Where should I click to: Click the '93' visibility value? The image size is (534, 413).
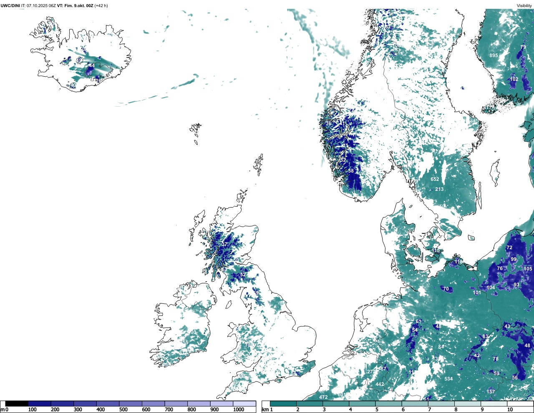tap(516, 285)
